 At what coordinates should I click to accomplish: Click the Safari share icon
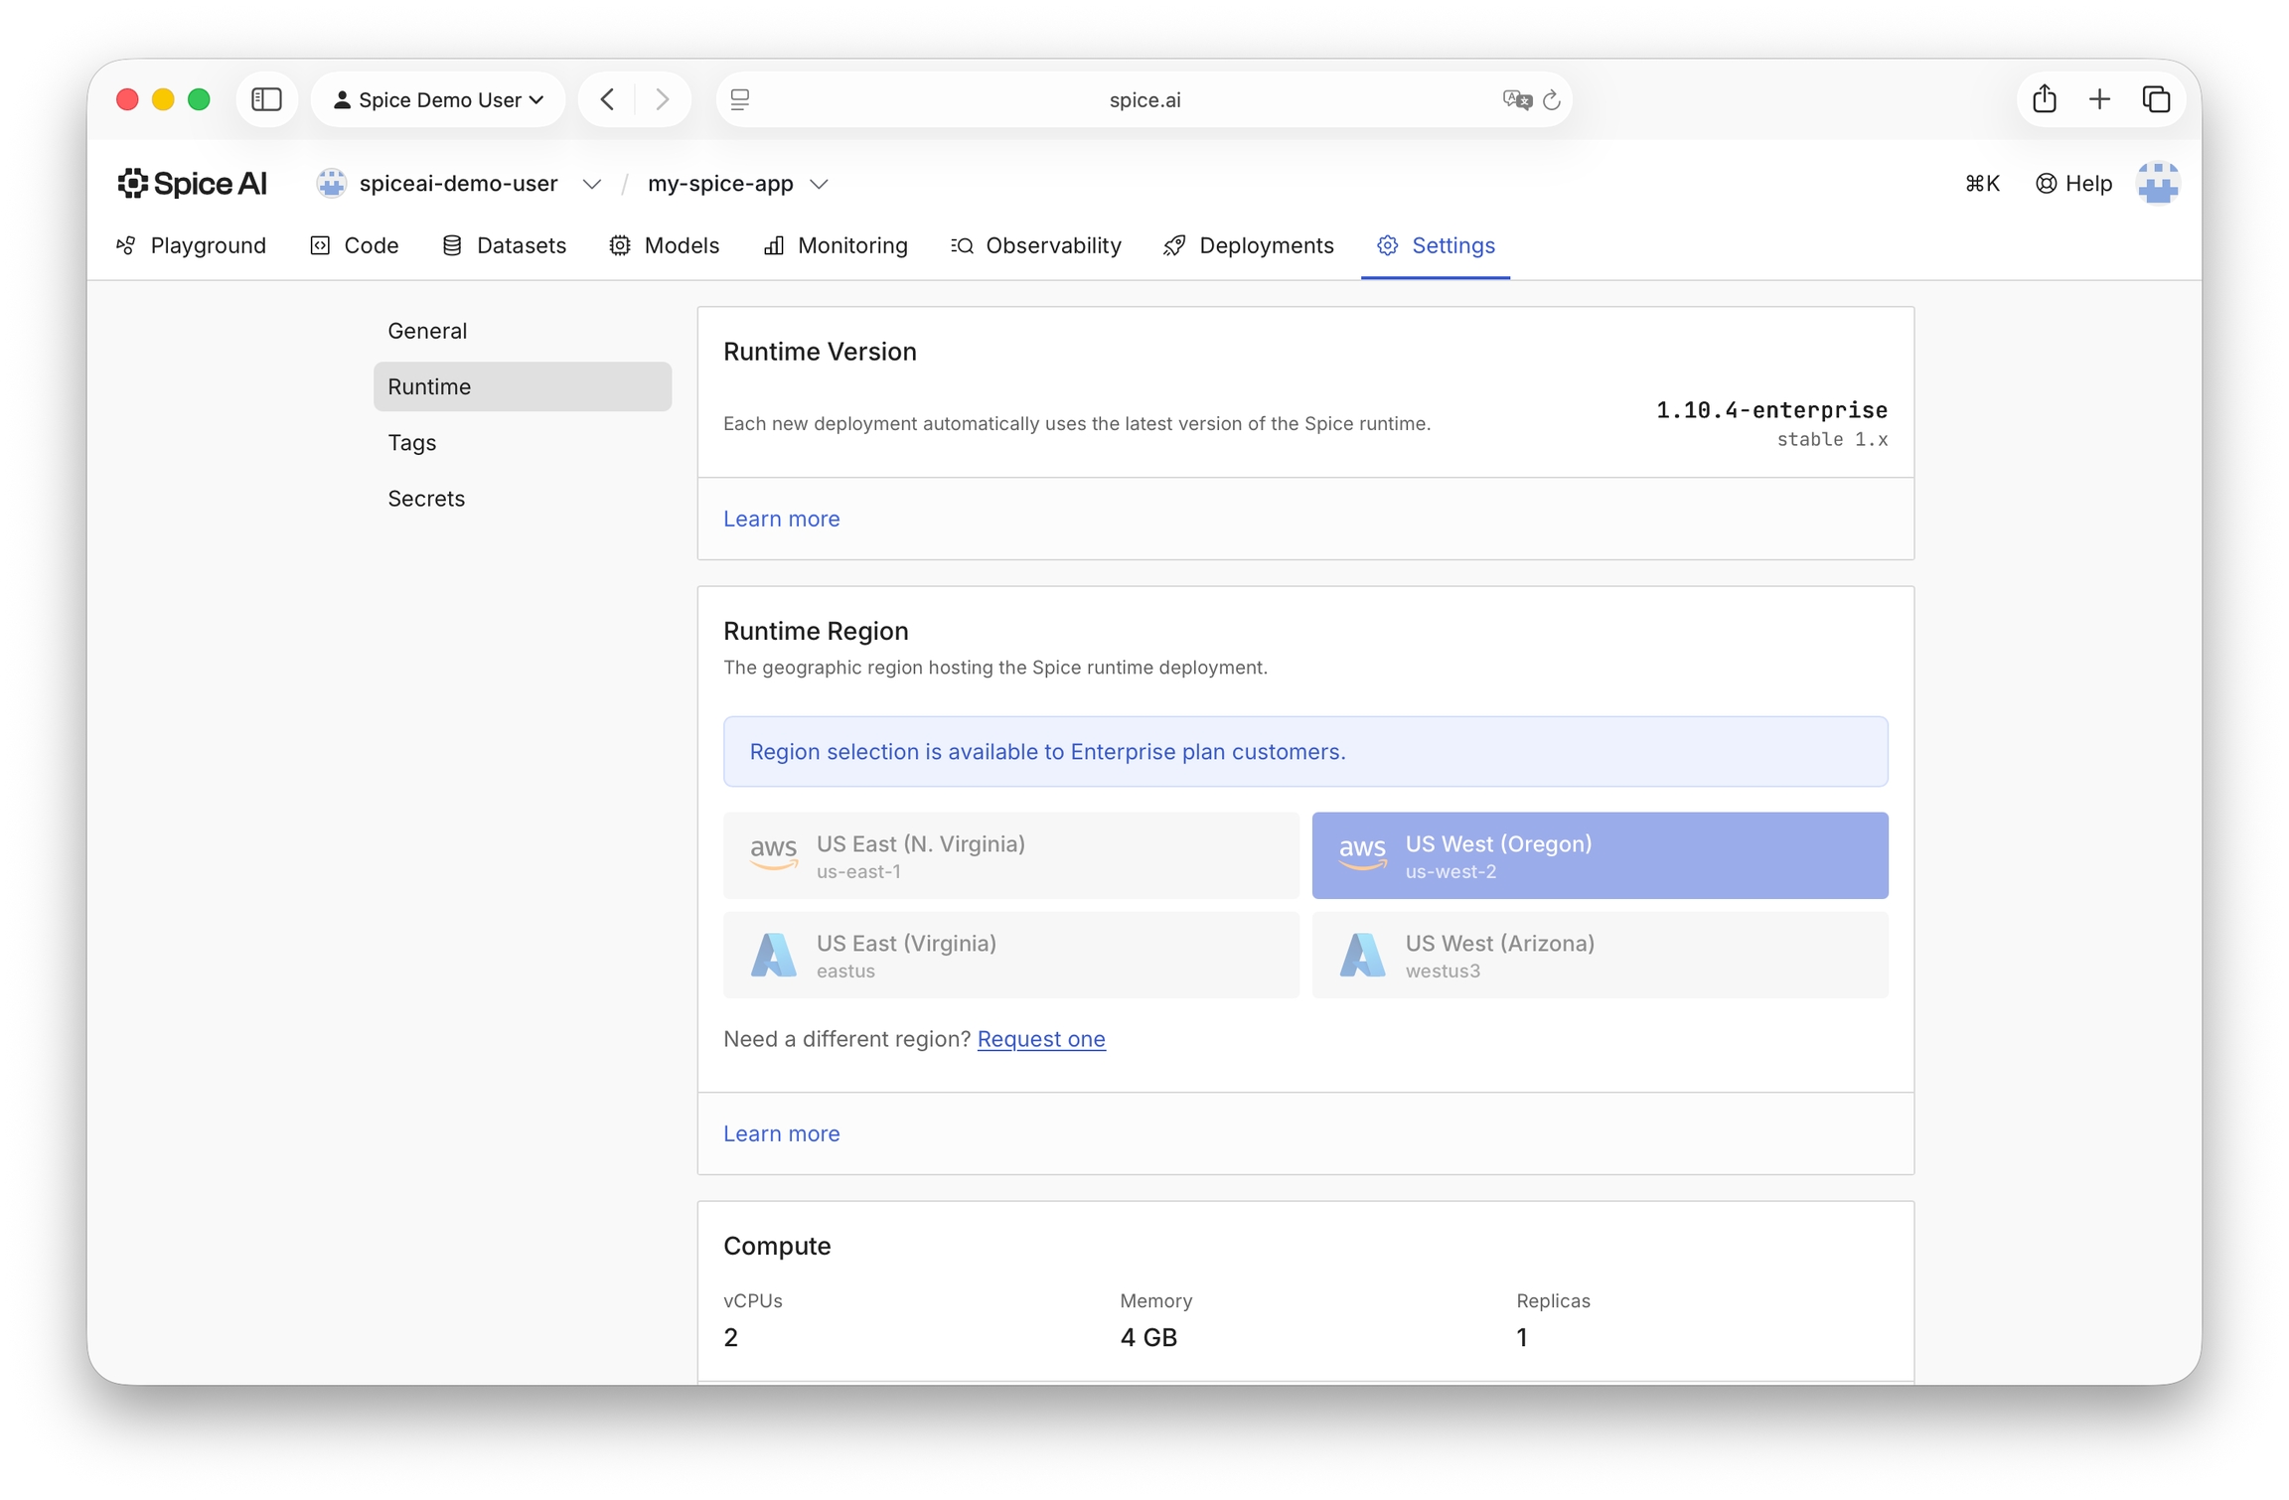click(2044, 99)
